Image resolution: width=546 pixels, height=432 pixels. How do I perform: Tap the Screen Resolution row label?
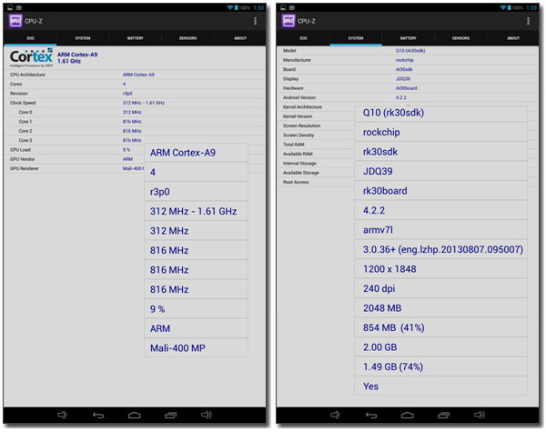[301, 126]
